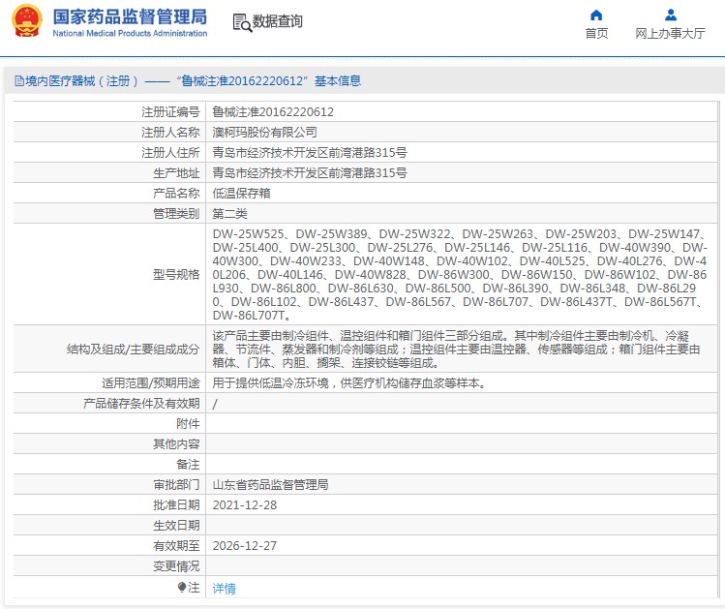This screenshot has width=725, height=609.
Task: Click 国家药品监督管理局 site title
Action: coord(130,16)
